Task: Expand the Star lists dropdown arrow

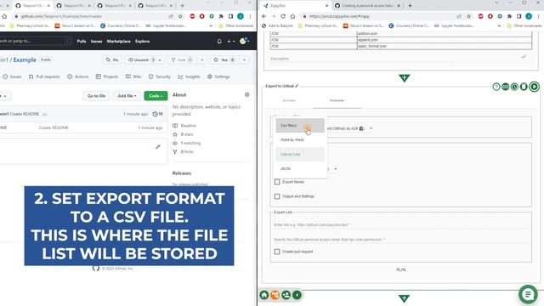Action: [x=244, y=60]
